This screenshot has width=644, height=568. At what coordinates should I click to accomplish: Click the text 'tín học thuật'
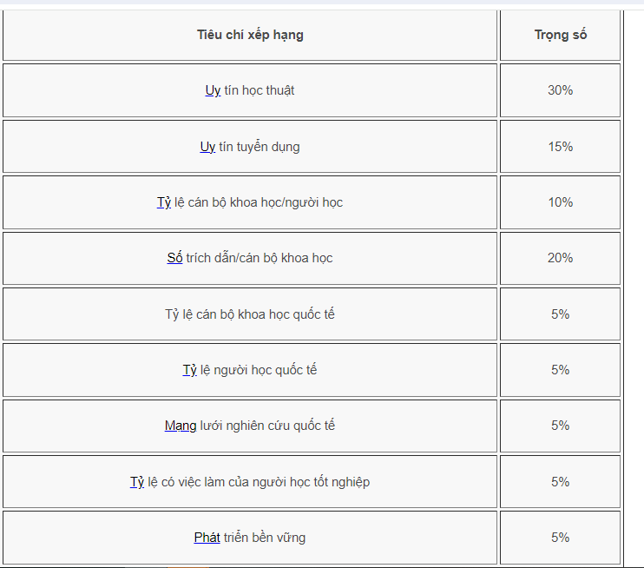tap(259, 90)
